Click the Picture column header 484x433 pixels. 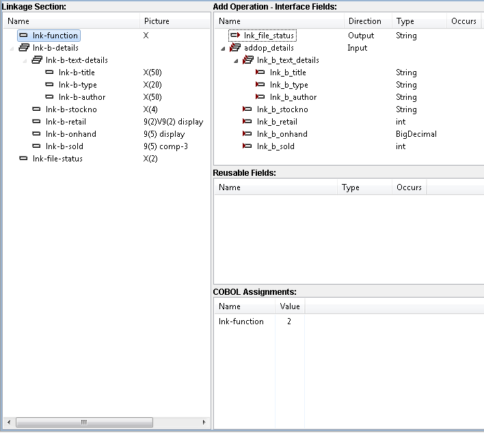157,21
